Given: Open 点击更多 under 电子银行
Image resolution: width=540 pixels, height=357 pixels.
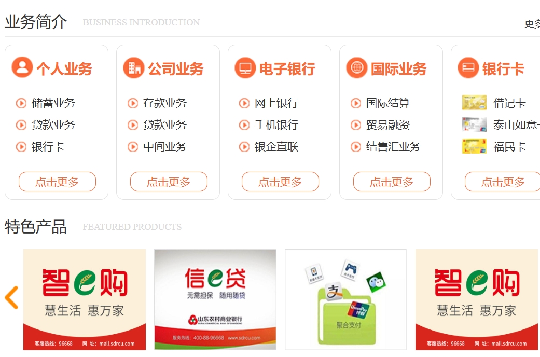Looking at the screenshot, I should 280,182.
